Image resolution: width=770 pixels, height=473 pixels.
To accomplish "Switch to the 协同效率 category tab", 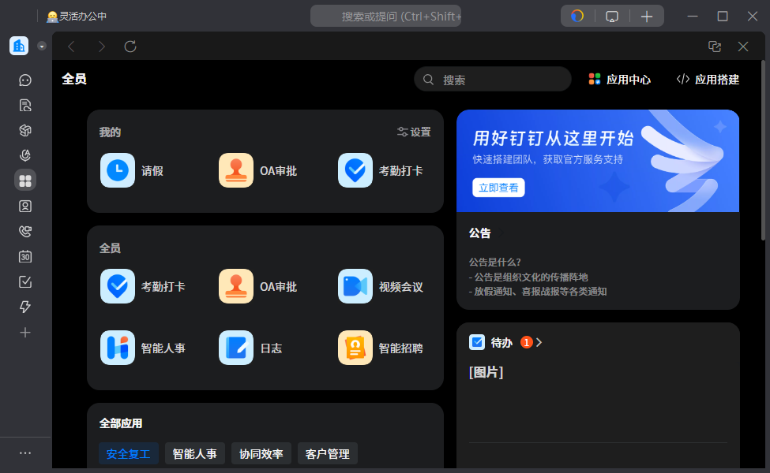I will coord(261,454).
